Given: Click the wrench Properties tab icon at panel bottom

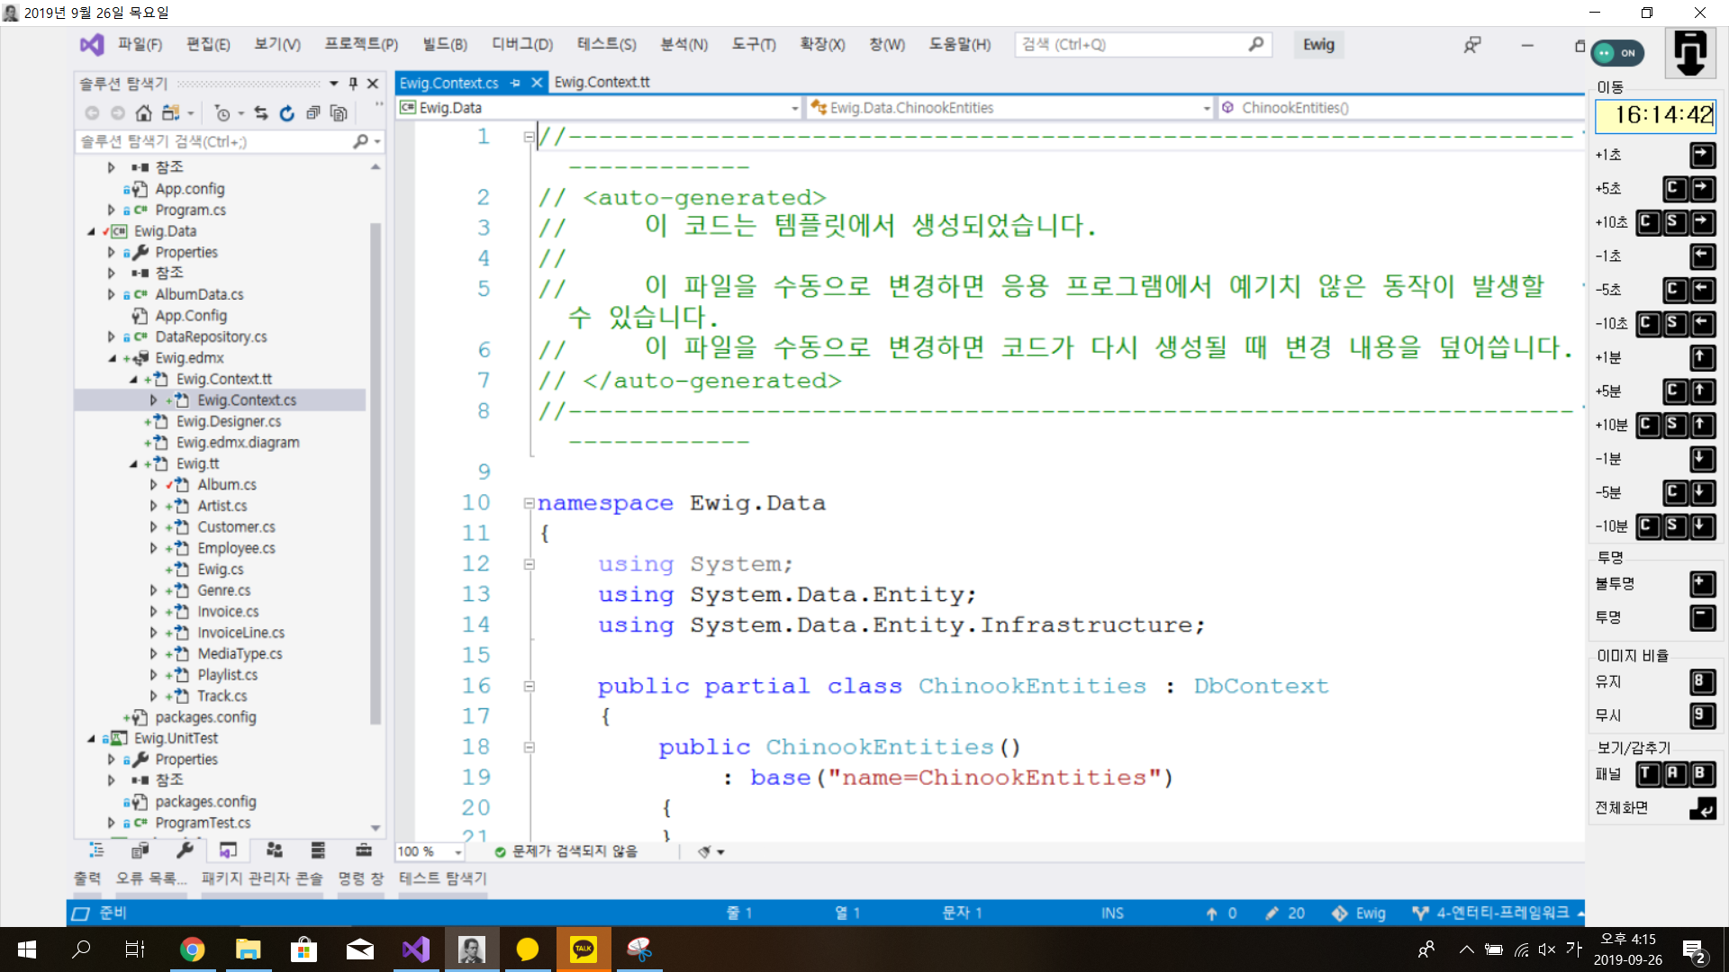Looking at the screenshot, I should point(186,850).
